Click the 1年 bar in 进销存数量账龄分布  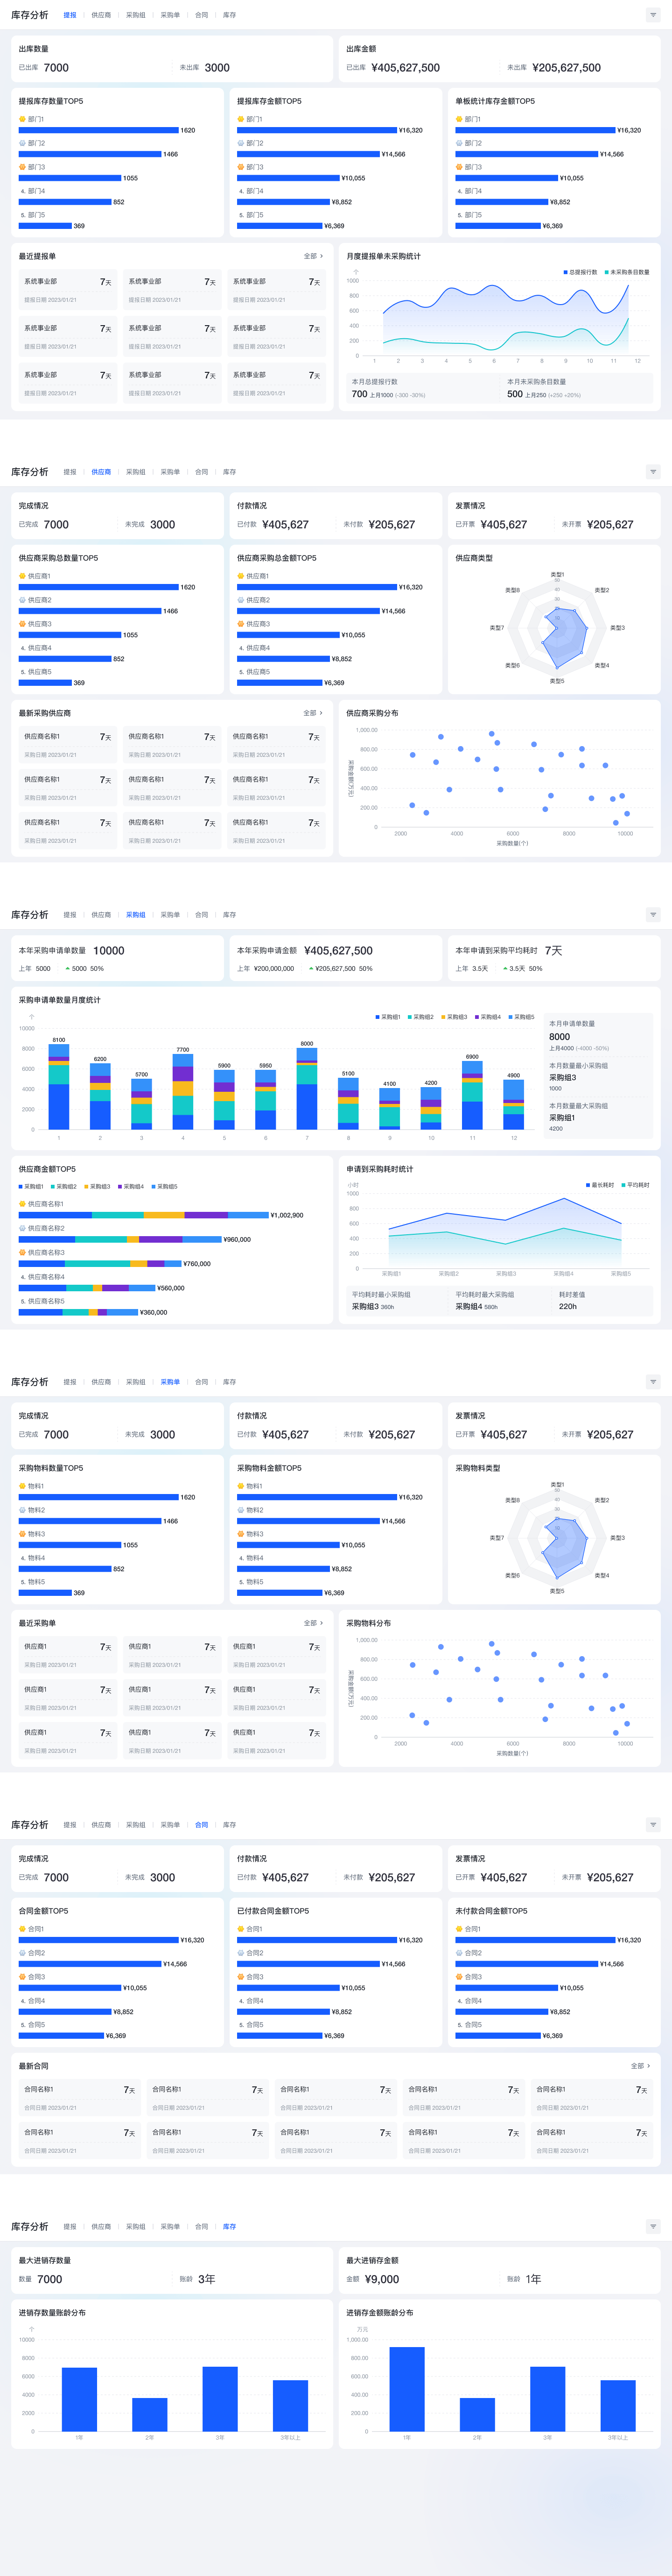[x=79, y=2400]
